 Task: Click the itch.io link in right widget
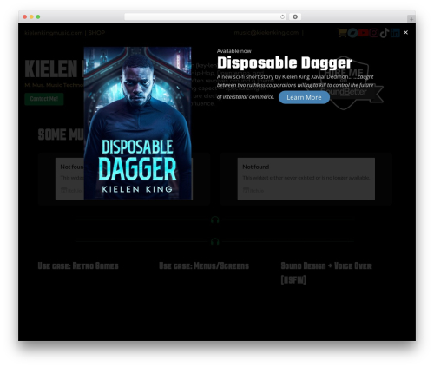(x=253, y=190)
